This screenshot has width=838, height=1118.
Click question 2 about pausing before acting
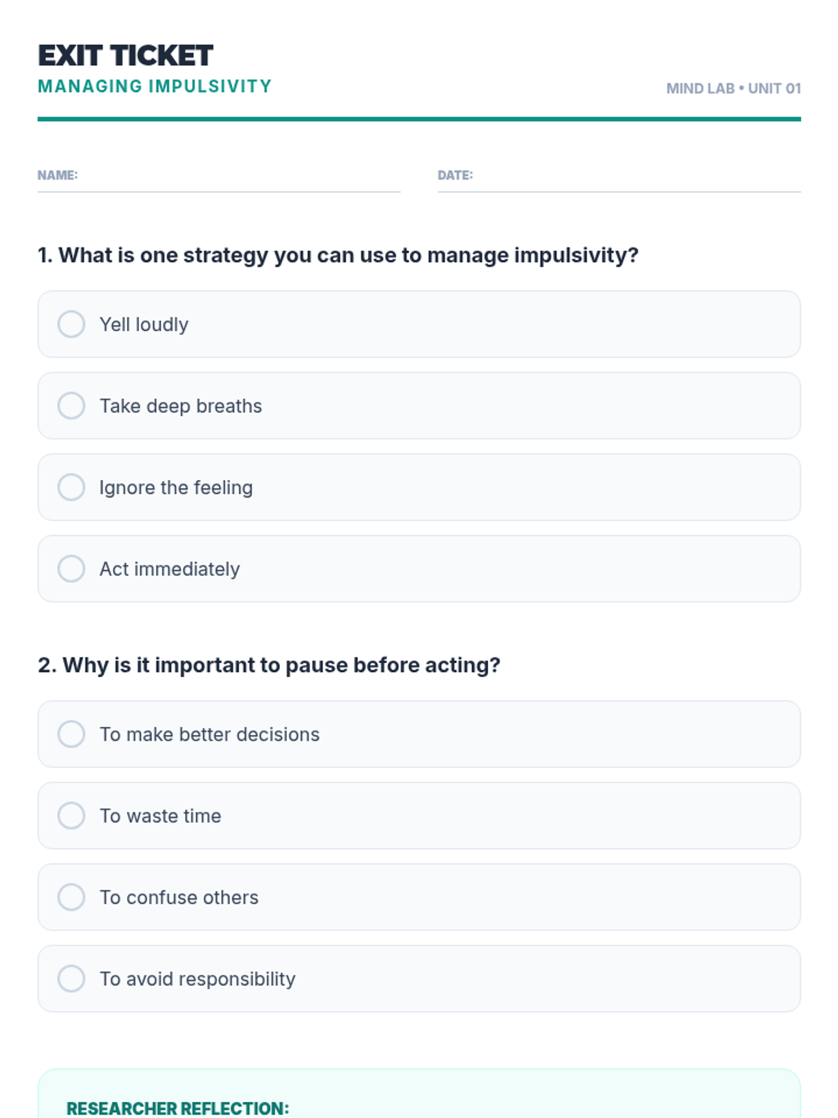[269, 665]
